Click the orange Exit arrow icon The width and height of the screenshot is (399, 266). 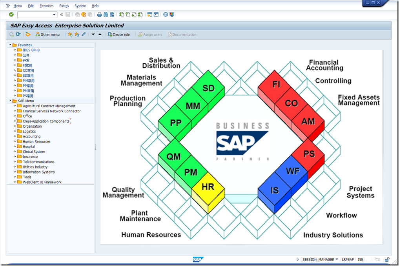(84, 14)
